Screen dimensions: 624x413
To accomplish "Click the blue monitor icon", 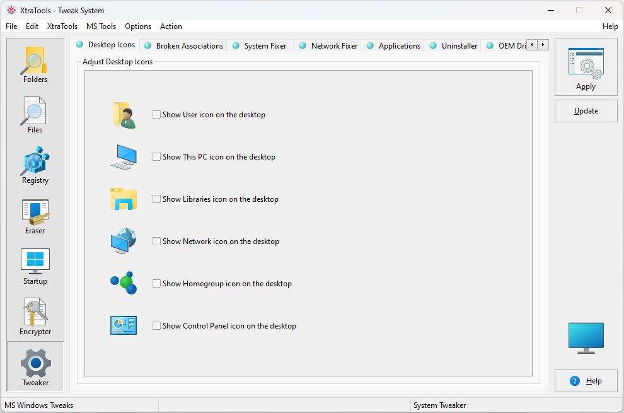I will (x=586, y=337).
